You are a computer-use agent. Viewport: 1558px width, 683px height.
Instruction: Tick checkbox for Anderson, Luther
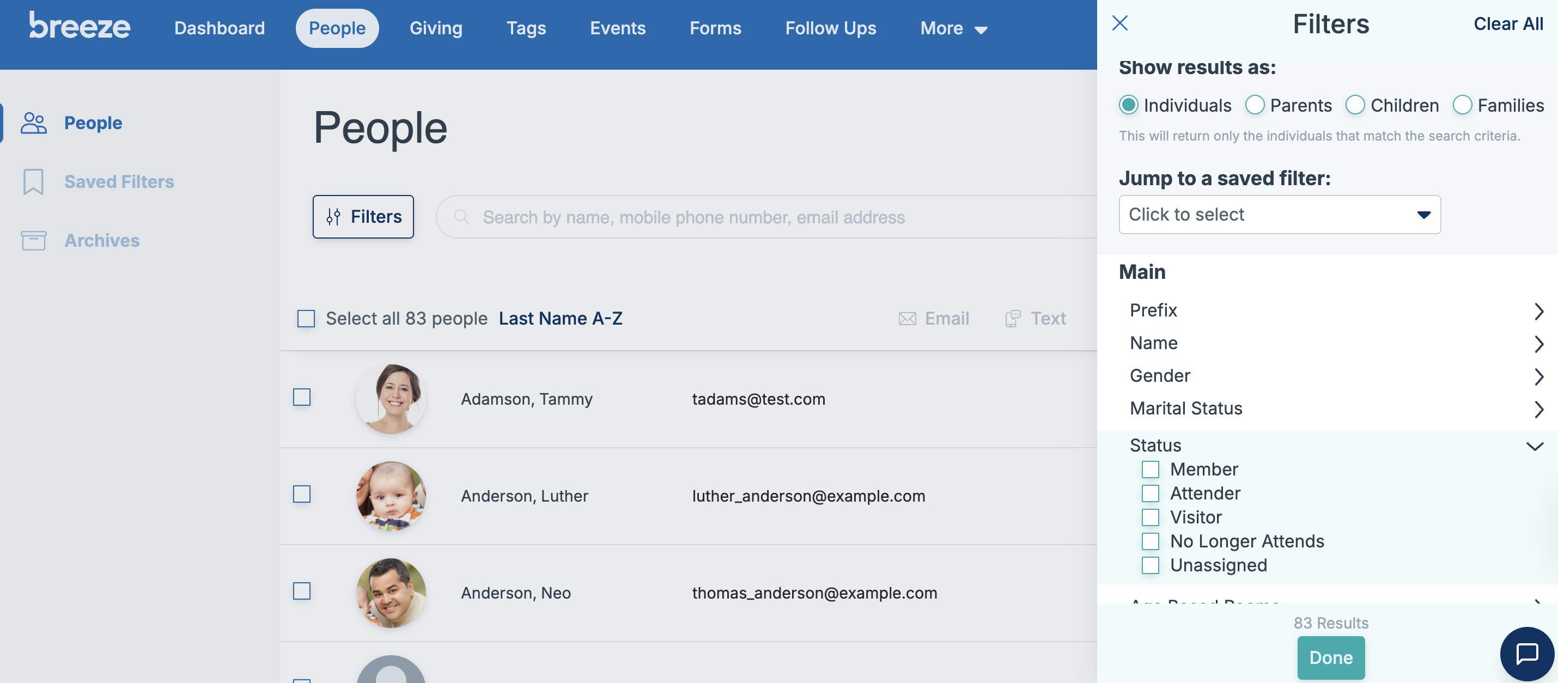(x=302, y=494)
